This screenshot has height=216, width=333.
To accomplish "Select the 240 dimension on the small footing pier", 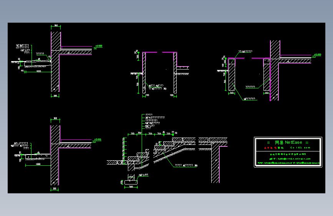I will 131,177.
